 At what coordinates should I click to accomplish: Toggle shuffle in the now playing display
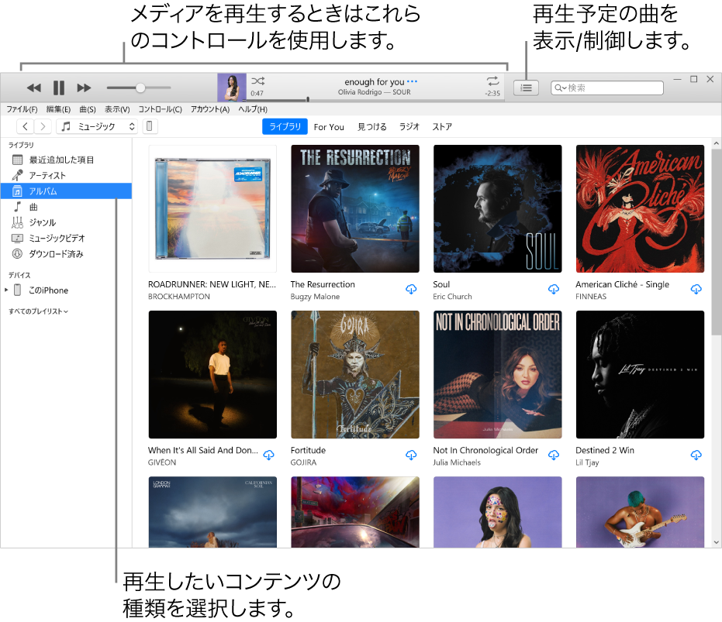pos(257,81)
